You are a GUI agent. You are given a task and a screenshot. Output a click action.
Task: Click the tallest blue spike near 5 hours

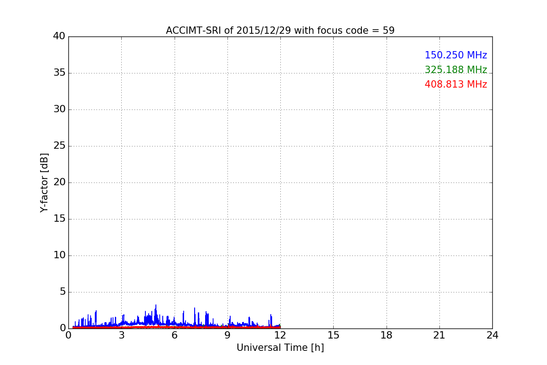click(x=155, y=315)
